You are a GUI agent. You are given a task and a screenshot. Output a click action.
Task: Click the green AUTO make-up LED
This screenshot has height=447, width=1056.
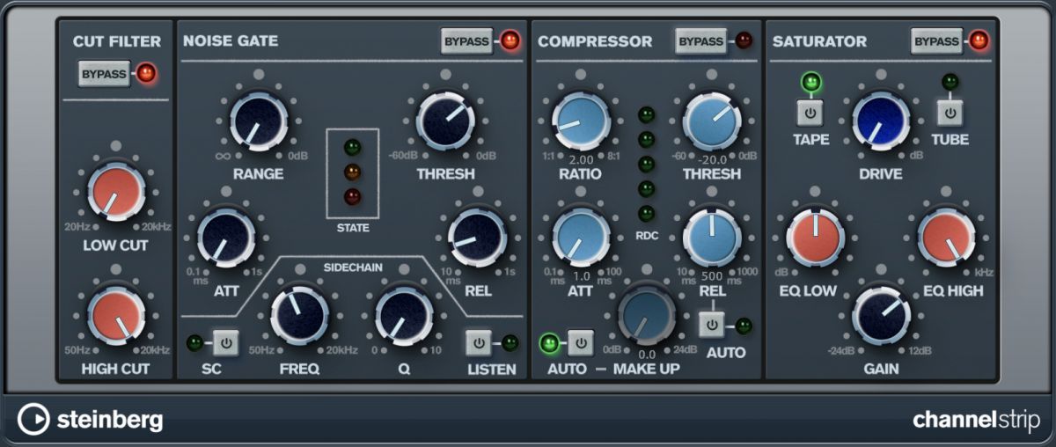550,341
